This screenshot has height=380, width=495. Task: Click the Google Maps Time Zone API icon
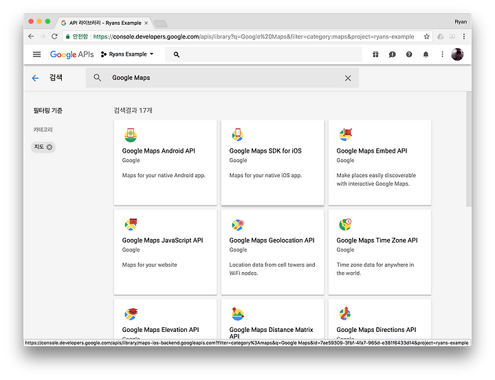(x=345, y=225)
